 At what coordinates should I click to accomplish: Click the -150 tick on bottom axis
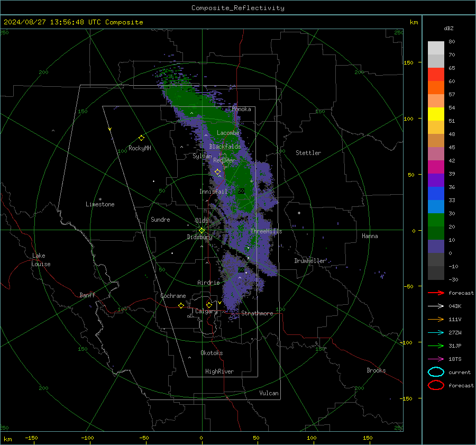click(31, 438)
